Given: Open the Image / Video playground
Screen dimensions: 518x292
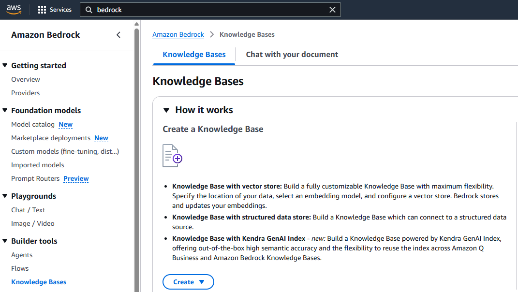Looking at the screenshot, I should pos(33,224).
